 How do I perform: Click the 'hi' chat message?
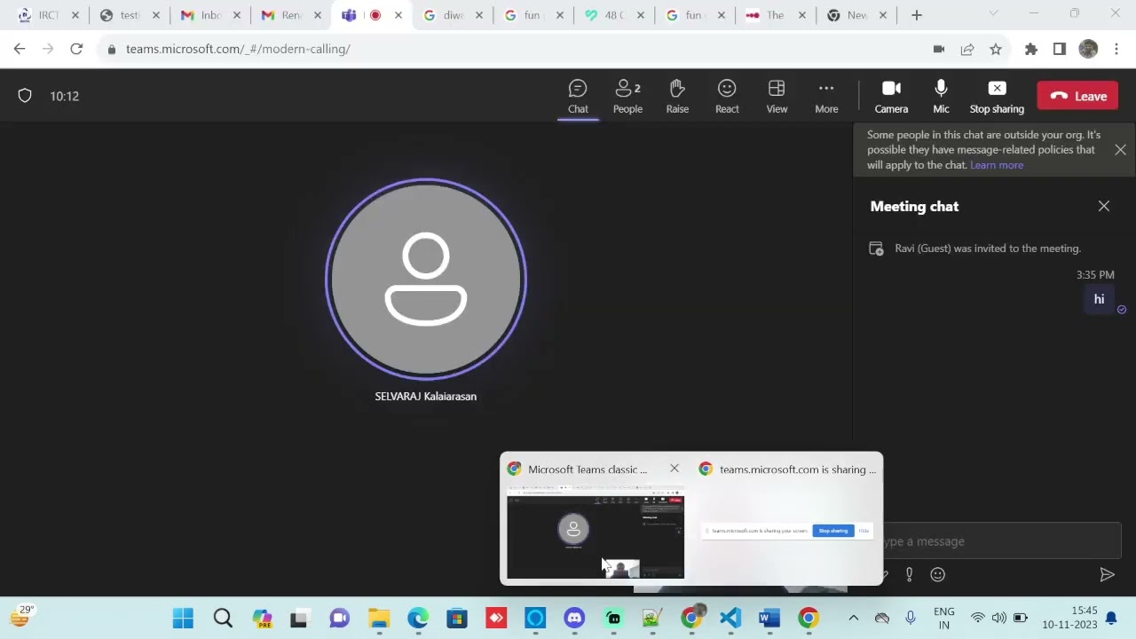[1099, 300]
